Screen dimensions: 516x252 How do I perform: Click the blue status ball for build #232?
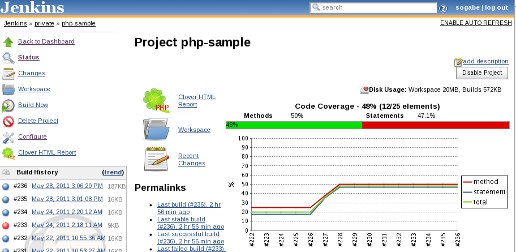tap(6, 239)
